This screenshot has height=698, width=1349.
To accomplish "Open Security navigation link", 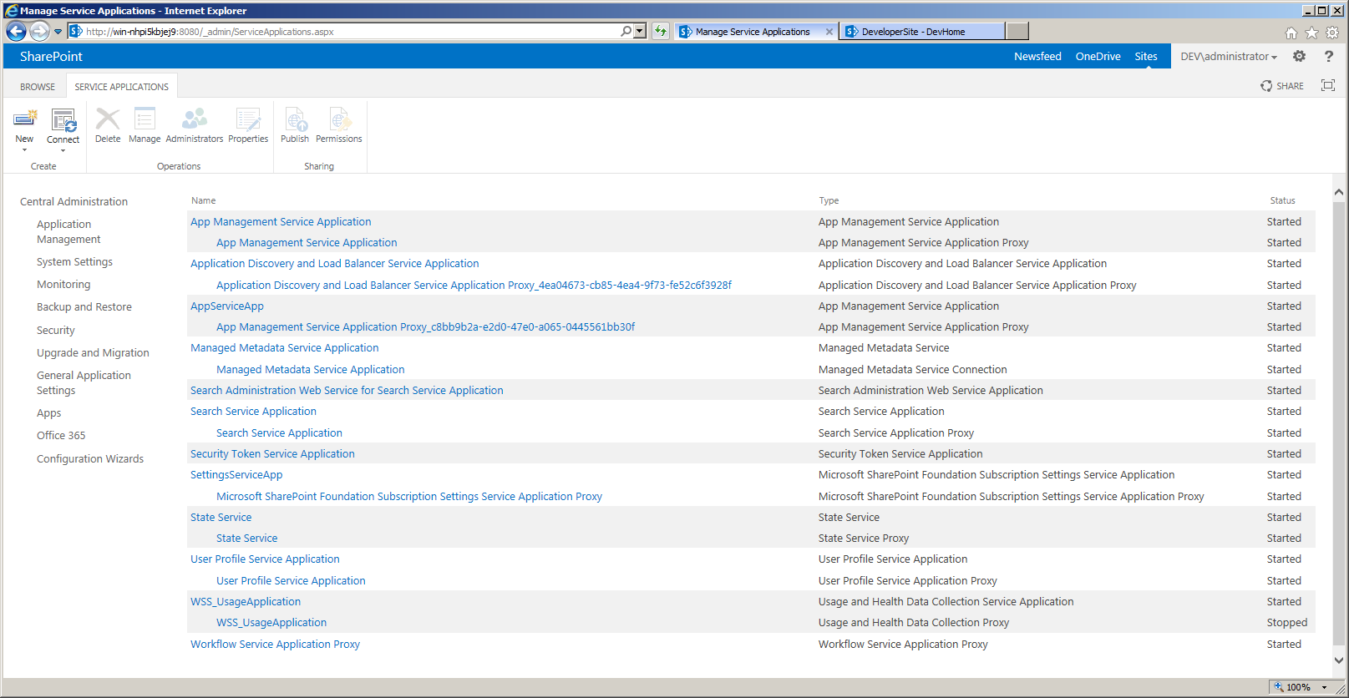I will pos(56,330).
